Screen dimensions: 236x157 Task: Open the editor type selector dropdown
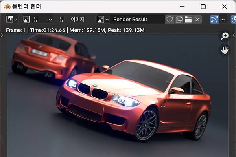pos(12,19)
